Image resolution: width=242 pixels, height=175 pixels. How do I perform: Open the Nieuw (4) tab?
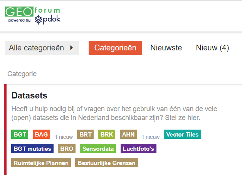click(212, 48)
